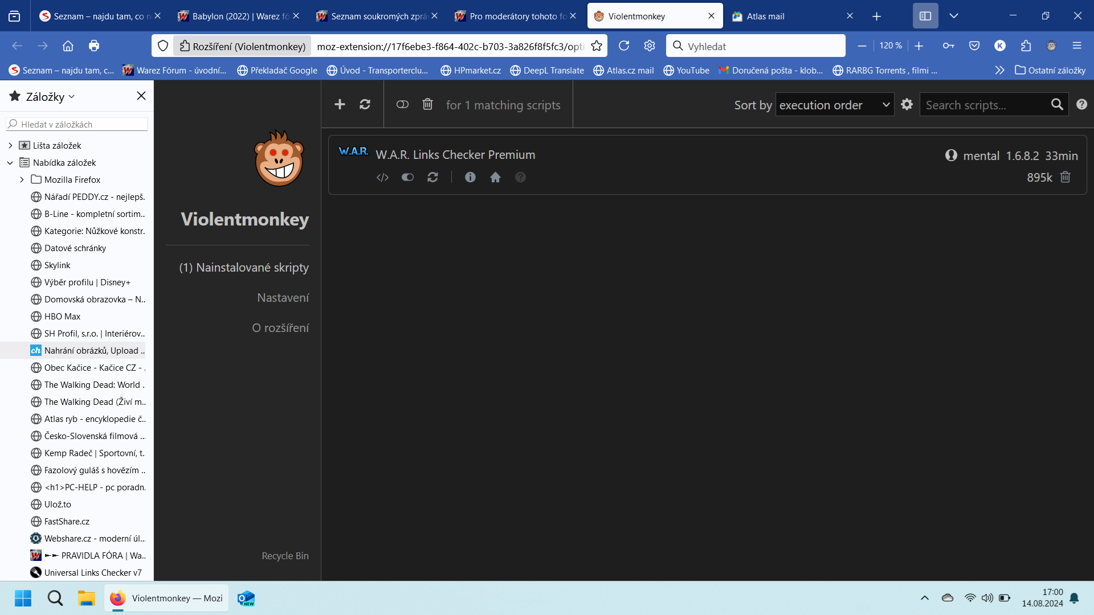
Task: Click the plus icon to add a new script
Action: click(x=340, y=104)
